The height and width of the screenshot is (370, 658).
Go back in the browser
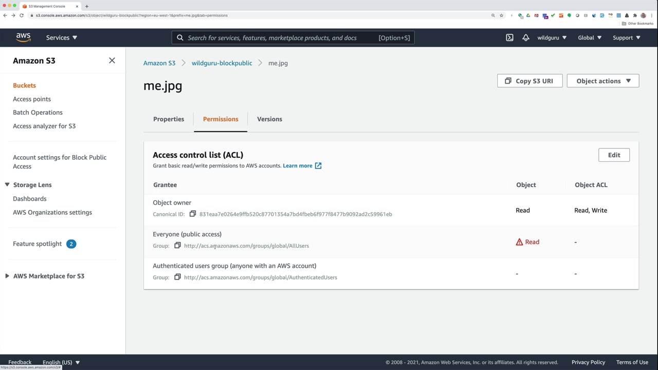[5, 15]
